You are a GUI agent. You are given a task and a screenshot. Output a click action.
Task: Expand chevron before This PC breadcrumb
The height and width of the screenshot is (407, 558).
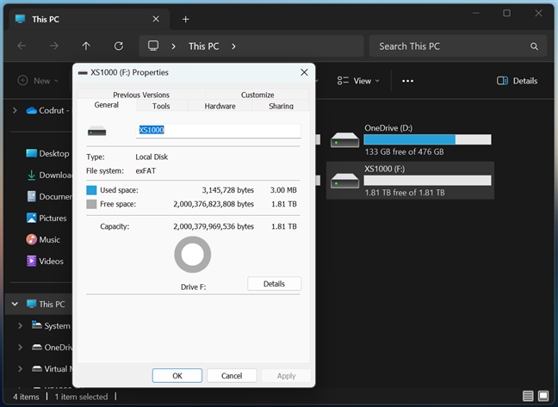pyautogui.click(x=173, y=46)
